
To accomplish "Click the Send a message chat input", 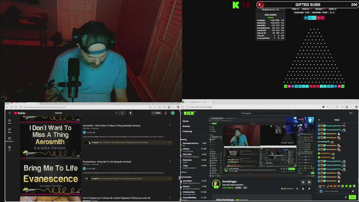I will [x=337, y=191].
